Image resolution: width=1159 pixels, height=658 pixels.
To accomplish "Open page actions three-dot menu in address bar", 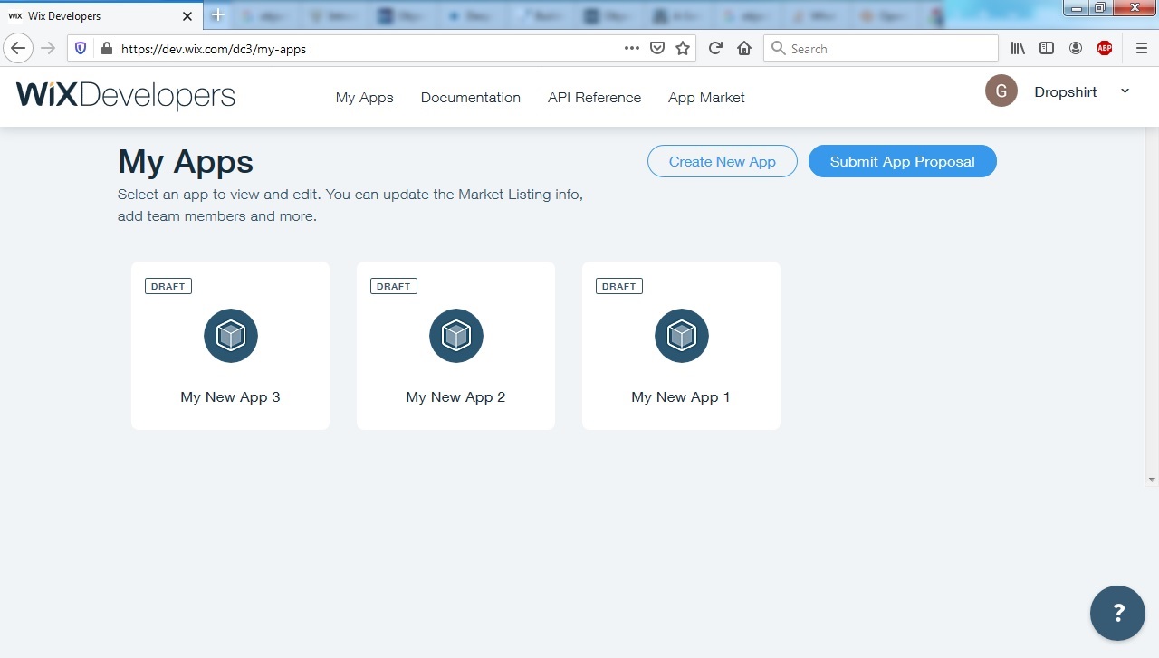I will click(x=632, y=49).
